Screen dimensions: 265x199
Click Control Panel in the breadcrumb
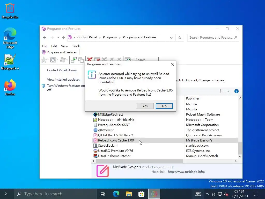(x=87, y=37)
